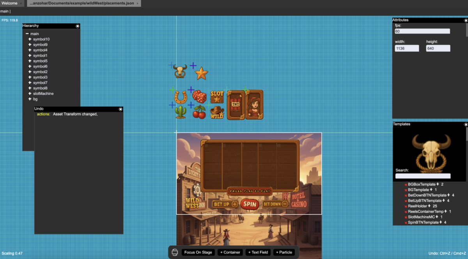Close the Hierarchy panel
Viewport: 468px width, 259px height.
(78, 26)
